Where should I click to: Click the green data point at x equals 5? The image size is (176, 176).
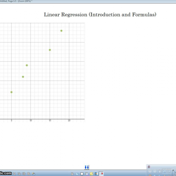click(12, 92)
